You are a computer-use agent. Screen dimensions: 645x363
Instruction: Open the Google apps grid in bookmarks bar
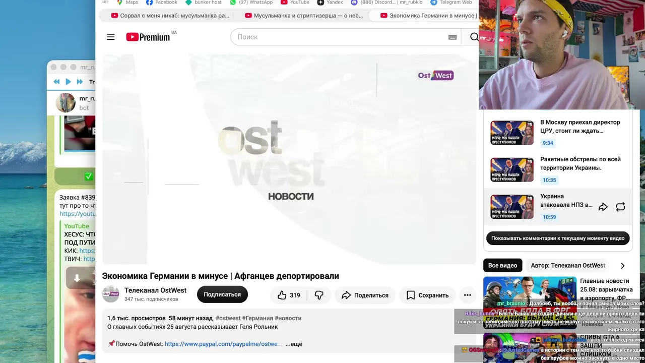click(105, 3)
